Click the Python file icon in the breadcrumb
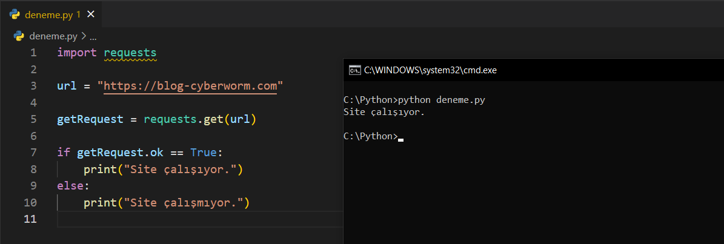The height and width of the screenshot is (244, 724). pyautogui.click(x=19, y=36)
